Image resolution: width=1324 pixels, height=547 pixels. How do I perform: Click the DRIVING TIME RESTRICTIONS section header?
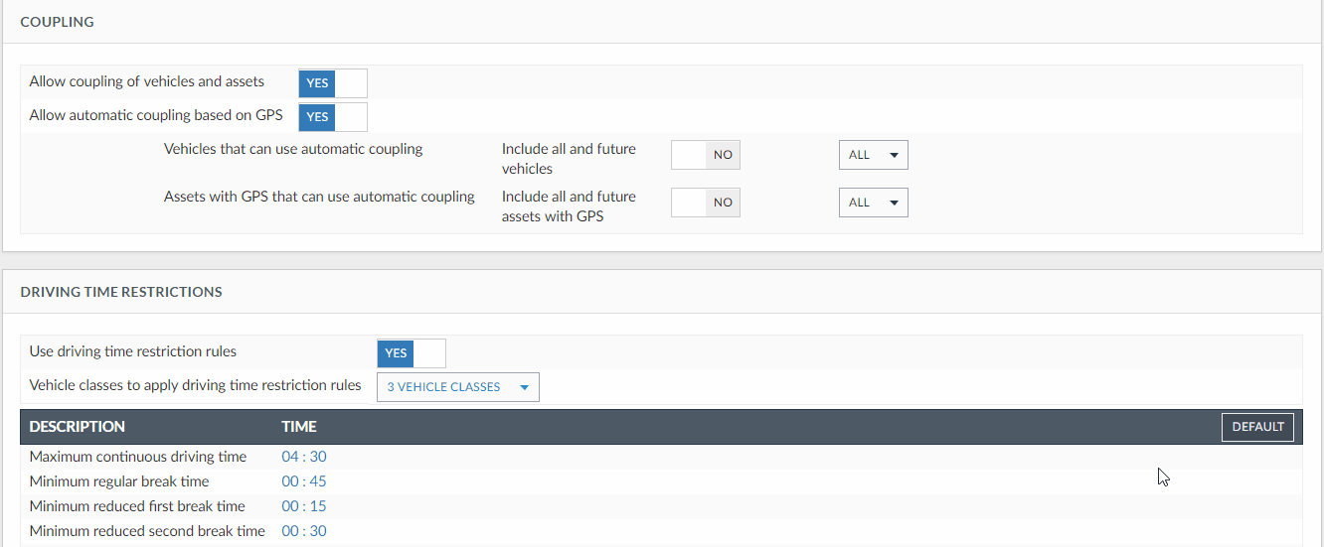(x=121, y=292)
